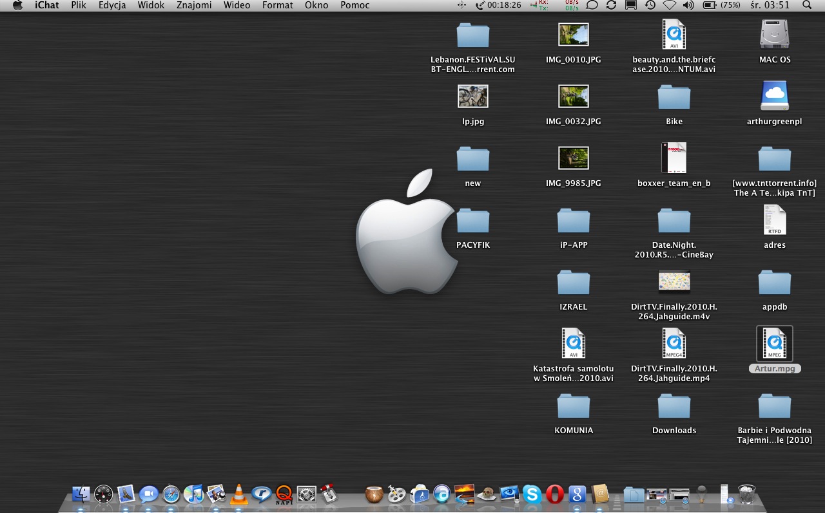Open iTunes from the dock
825x513 pixels.
[x=193, y=494]
